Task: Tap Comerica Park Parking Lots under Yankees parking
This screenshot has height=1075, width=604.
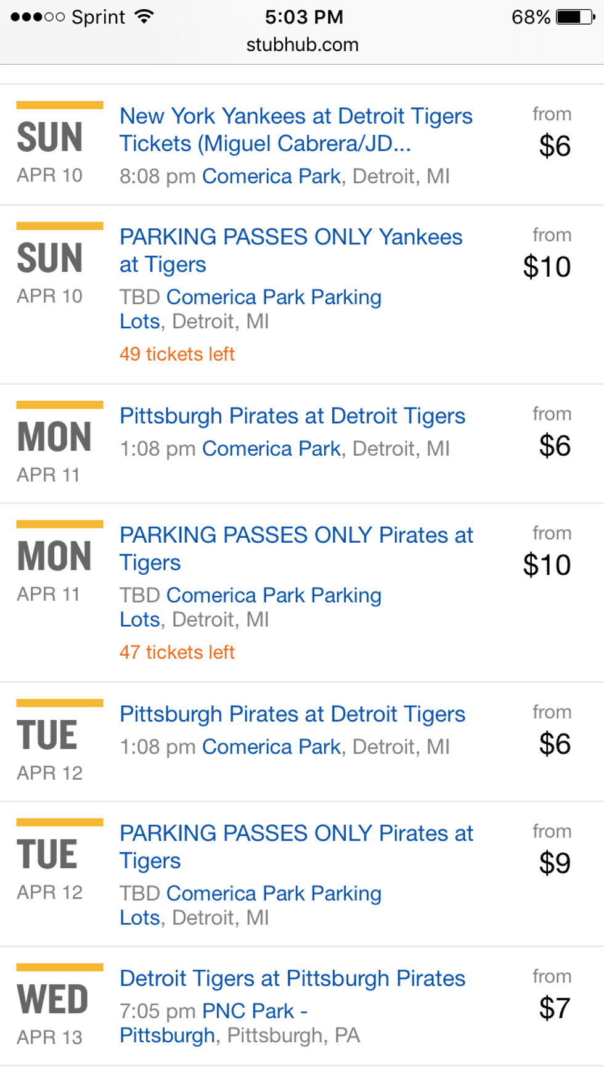Action: pyautogui.click(x=250, y=309)
